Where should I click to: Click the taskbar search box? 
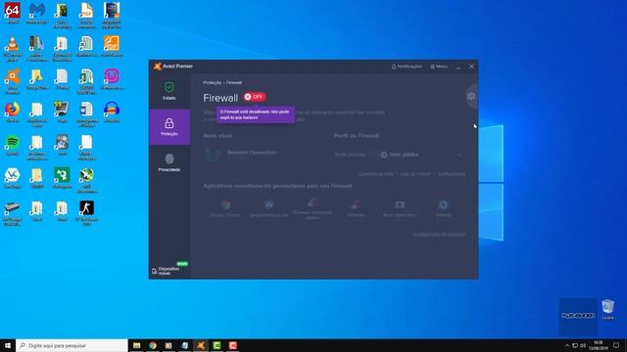(72, 345)
